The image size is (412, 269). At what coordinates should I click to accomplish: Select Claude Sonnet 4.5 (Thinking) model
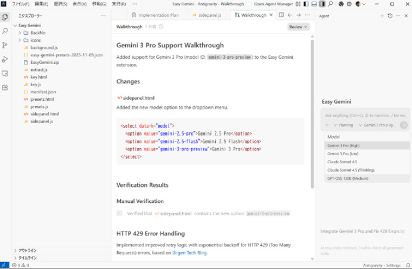(349, 170)
